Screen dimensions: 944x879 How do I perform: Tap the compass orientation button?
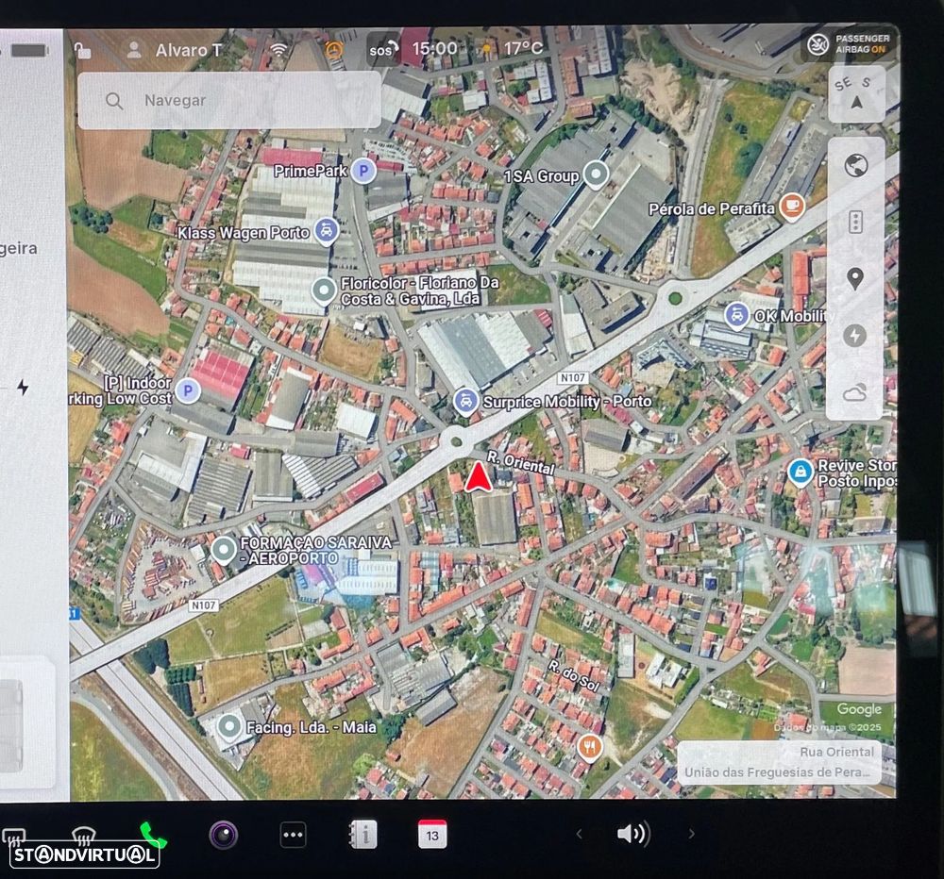(x=856, y=94)
